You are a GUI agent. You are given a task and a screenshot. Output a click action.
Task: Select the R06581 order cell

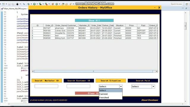coord(49,36)
